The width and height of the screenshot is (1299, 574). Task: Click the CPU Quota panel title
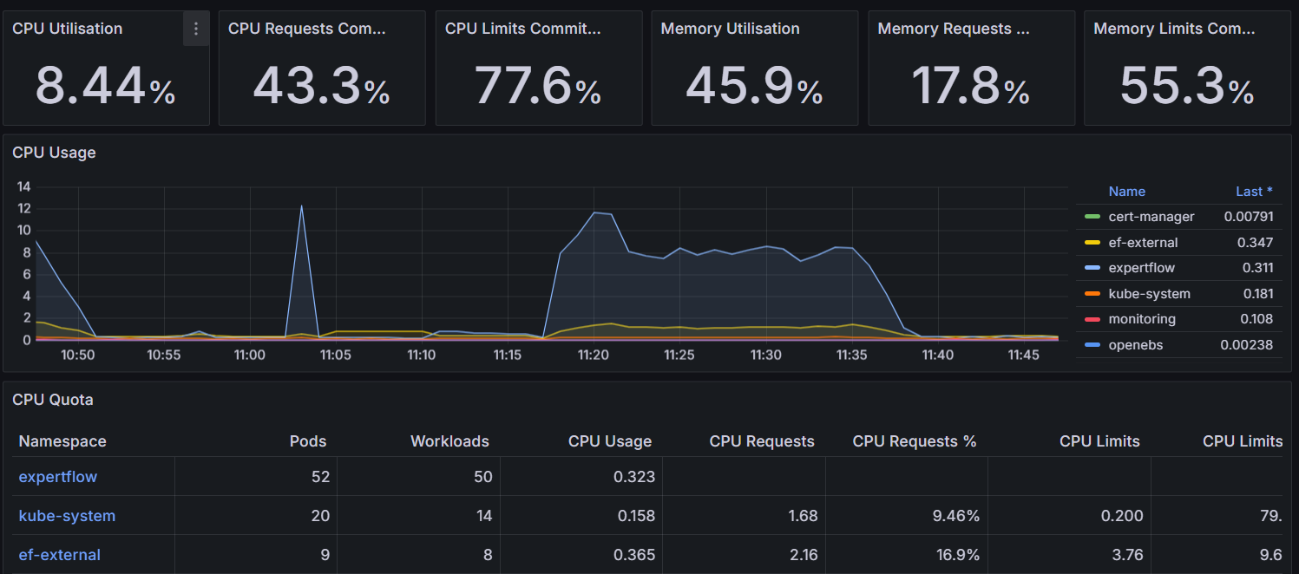pyautogui.click(x=52, y=400)
